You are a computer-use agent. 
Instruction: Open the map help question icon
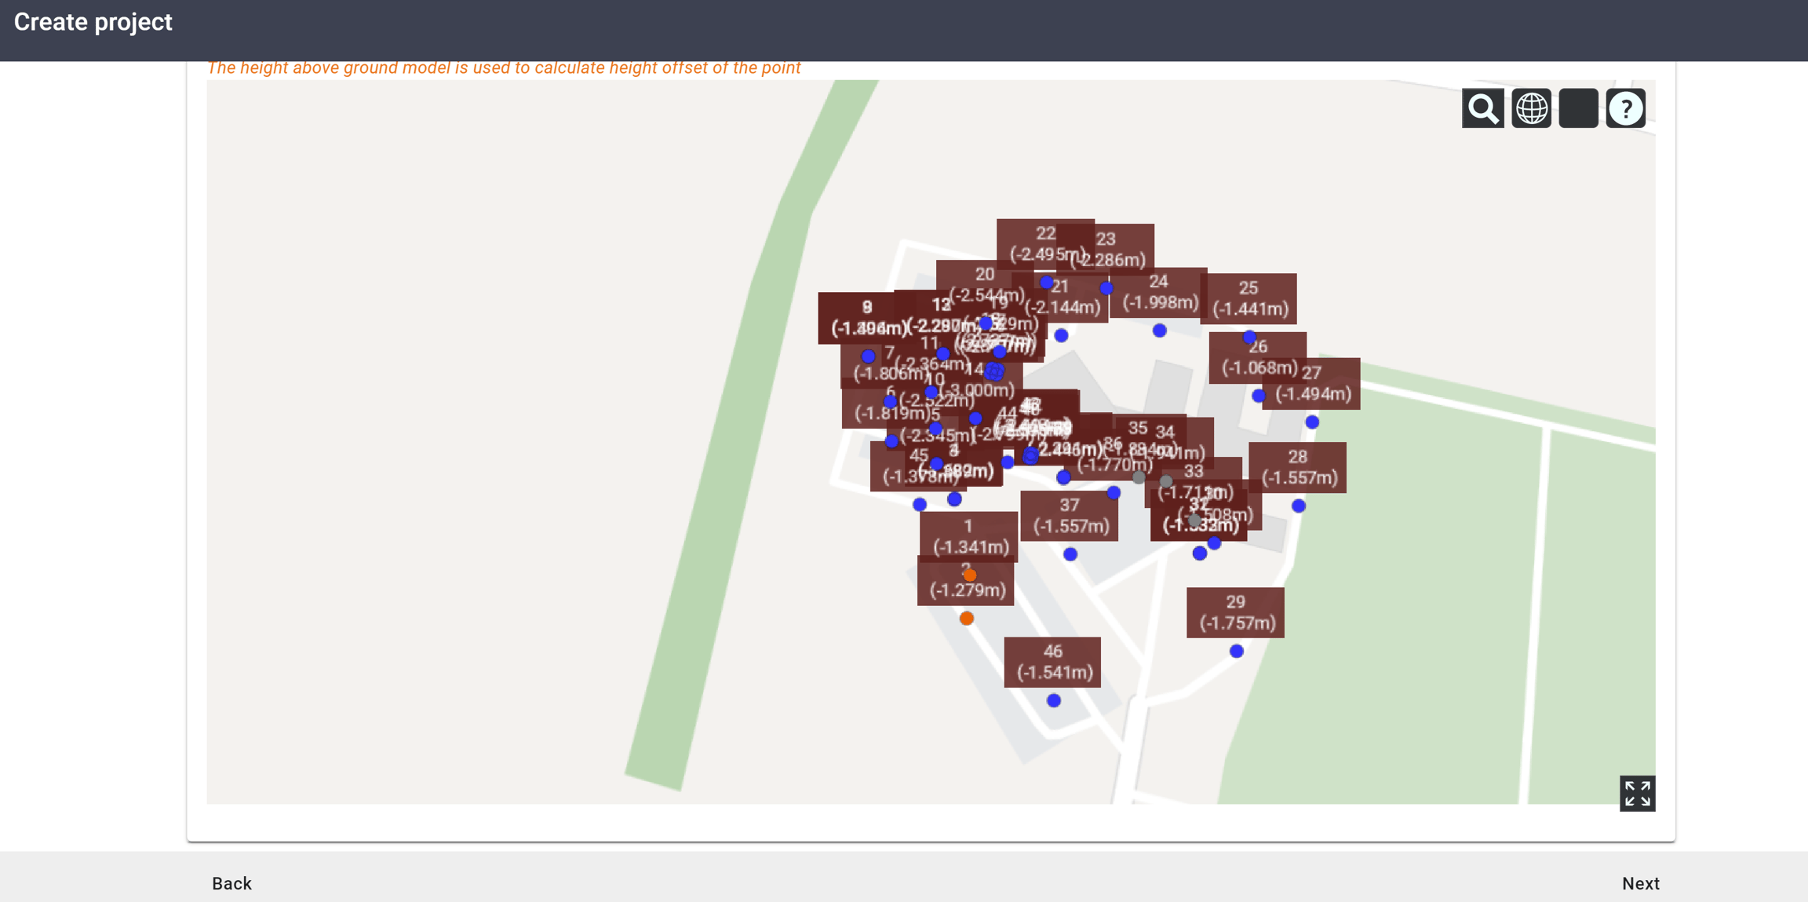[1625, 108]
